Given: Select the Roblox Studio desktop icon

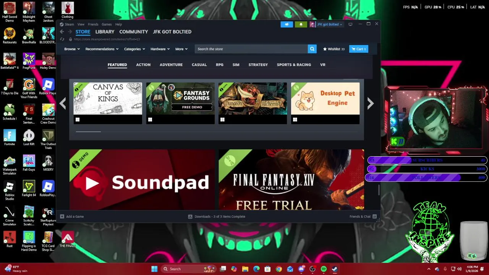Looking at the screenshot, I should pyautogui.click(x=10, y=191).
